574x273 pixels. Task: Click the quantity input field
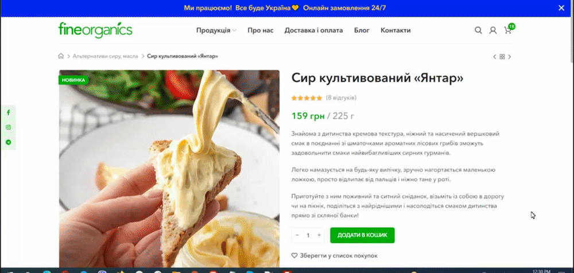coord(308,235)
